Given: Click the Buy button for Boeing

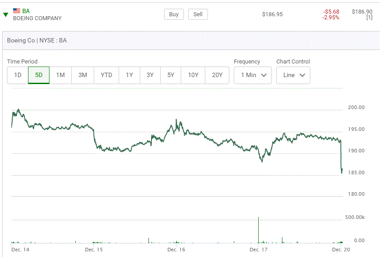Looking at the screenshot, I should tap(174, 14).
